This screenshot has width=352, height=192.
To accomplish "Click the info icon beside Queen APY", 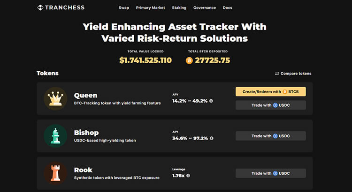I will point(211,101).
